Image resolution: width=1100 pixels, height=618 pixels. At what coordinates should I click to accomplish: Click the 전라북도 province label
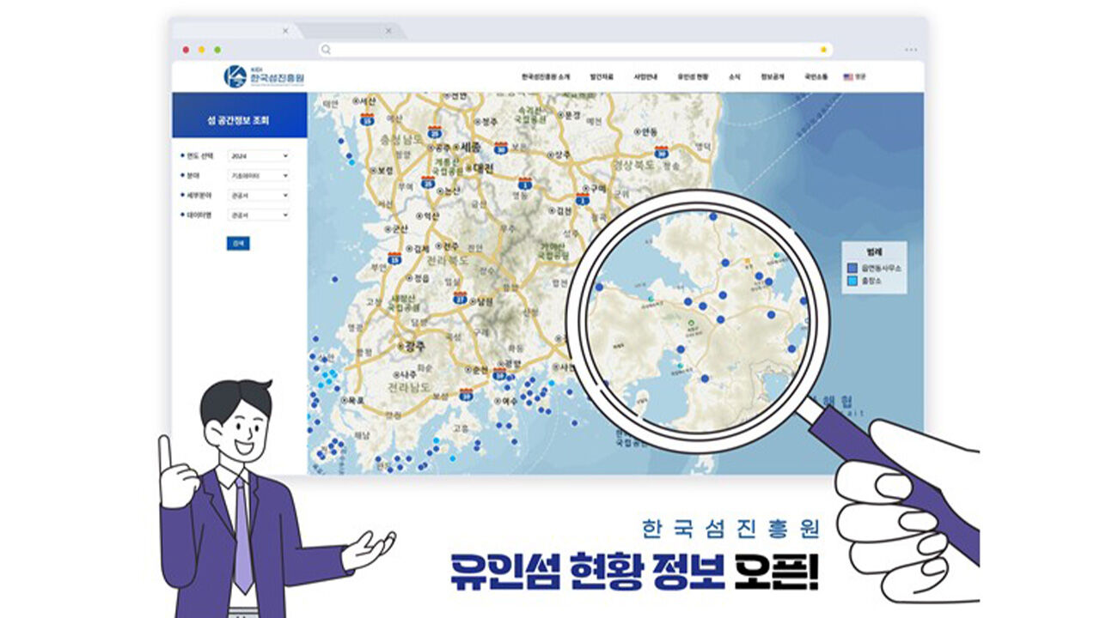pyautogui.click(x=446, y=259)
